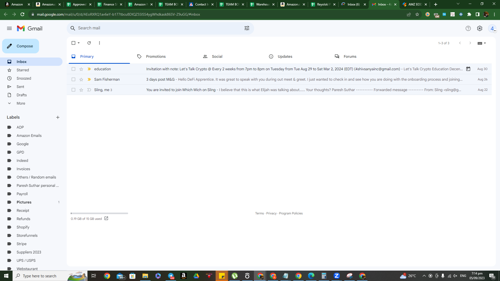Open the Gmail main menu hamburger icon
The height and width of the screenshot is (281, 500).
(x=9, y=28)
